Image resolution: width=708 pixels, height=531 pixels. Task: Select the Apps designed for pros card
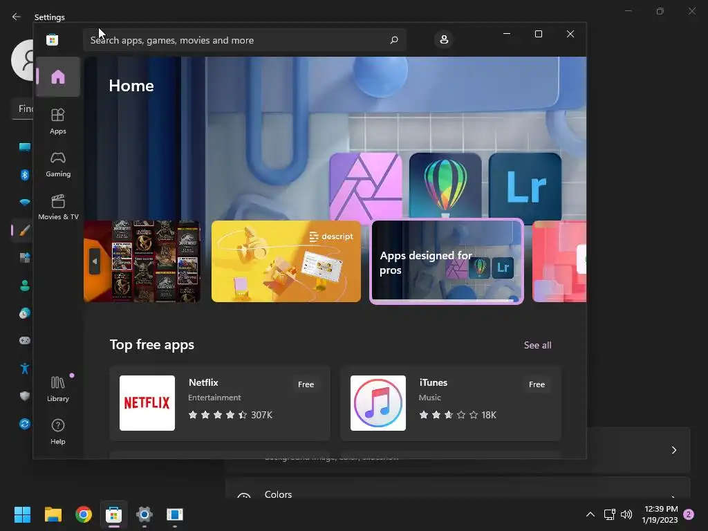pyautogui.click(x=447, y=261)
